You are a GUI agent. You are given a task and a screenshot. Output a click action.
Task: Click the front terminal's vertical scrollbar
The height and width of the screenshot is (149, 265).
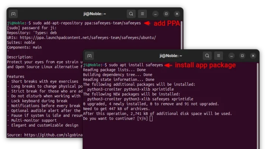click(257, 105)
